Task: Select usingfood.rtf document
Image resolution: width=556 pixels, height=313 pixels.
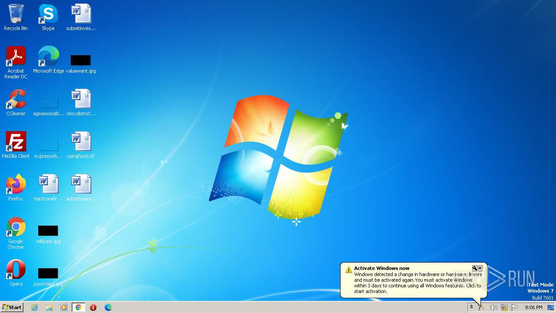Action: click(x=81, y=145)
